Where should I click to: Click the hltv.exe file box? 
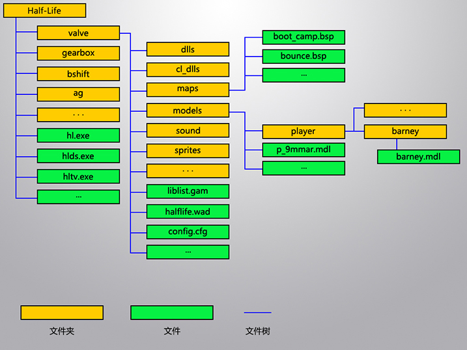point(78,176)
